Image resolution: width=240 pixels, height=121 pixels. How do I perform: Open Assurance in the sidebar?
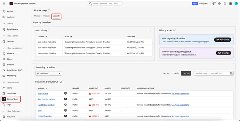point(11,117)
